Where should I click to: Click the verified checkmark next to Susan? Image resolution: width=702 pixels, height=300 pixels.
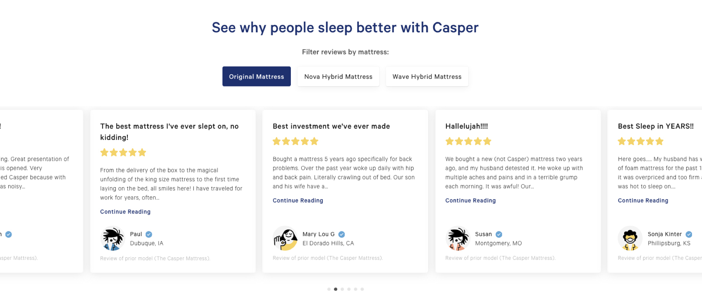(499, 234)
